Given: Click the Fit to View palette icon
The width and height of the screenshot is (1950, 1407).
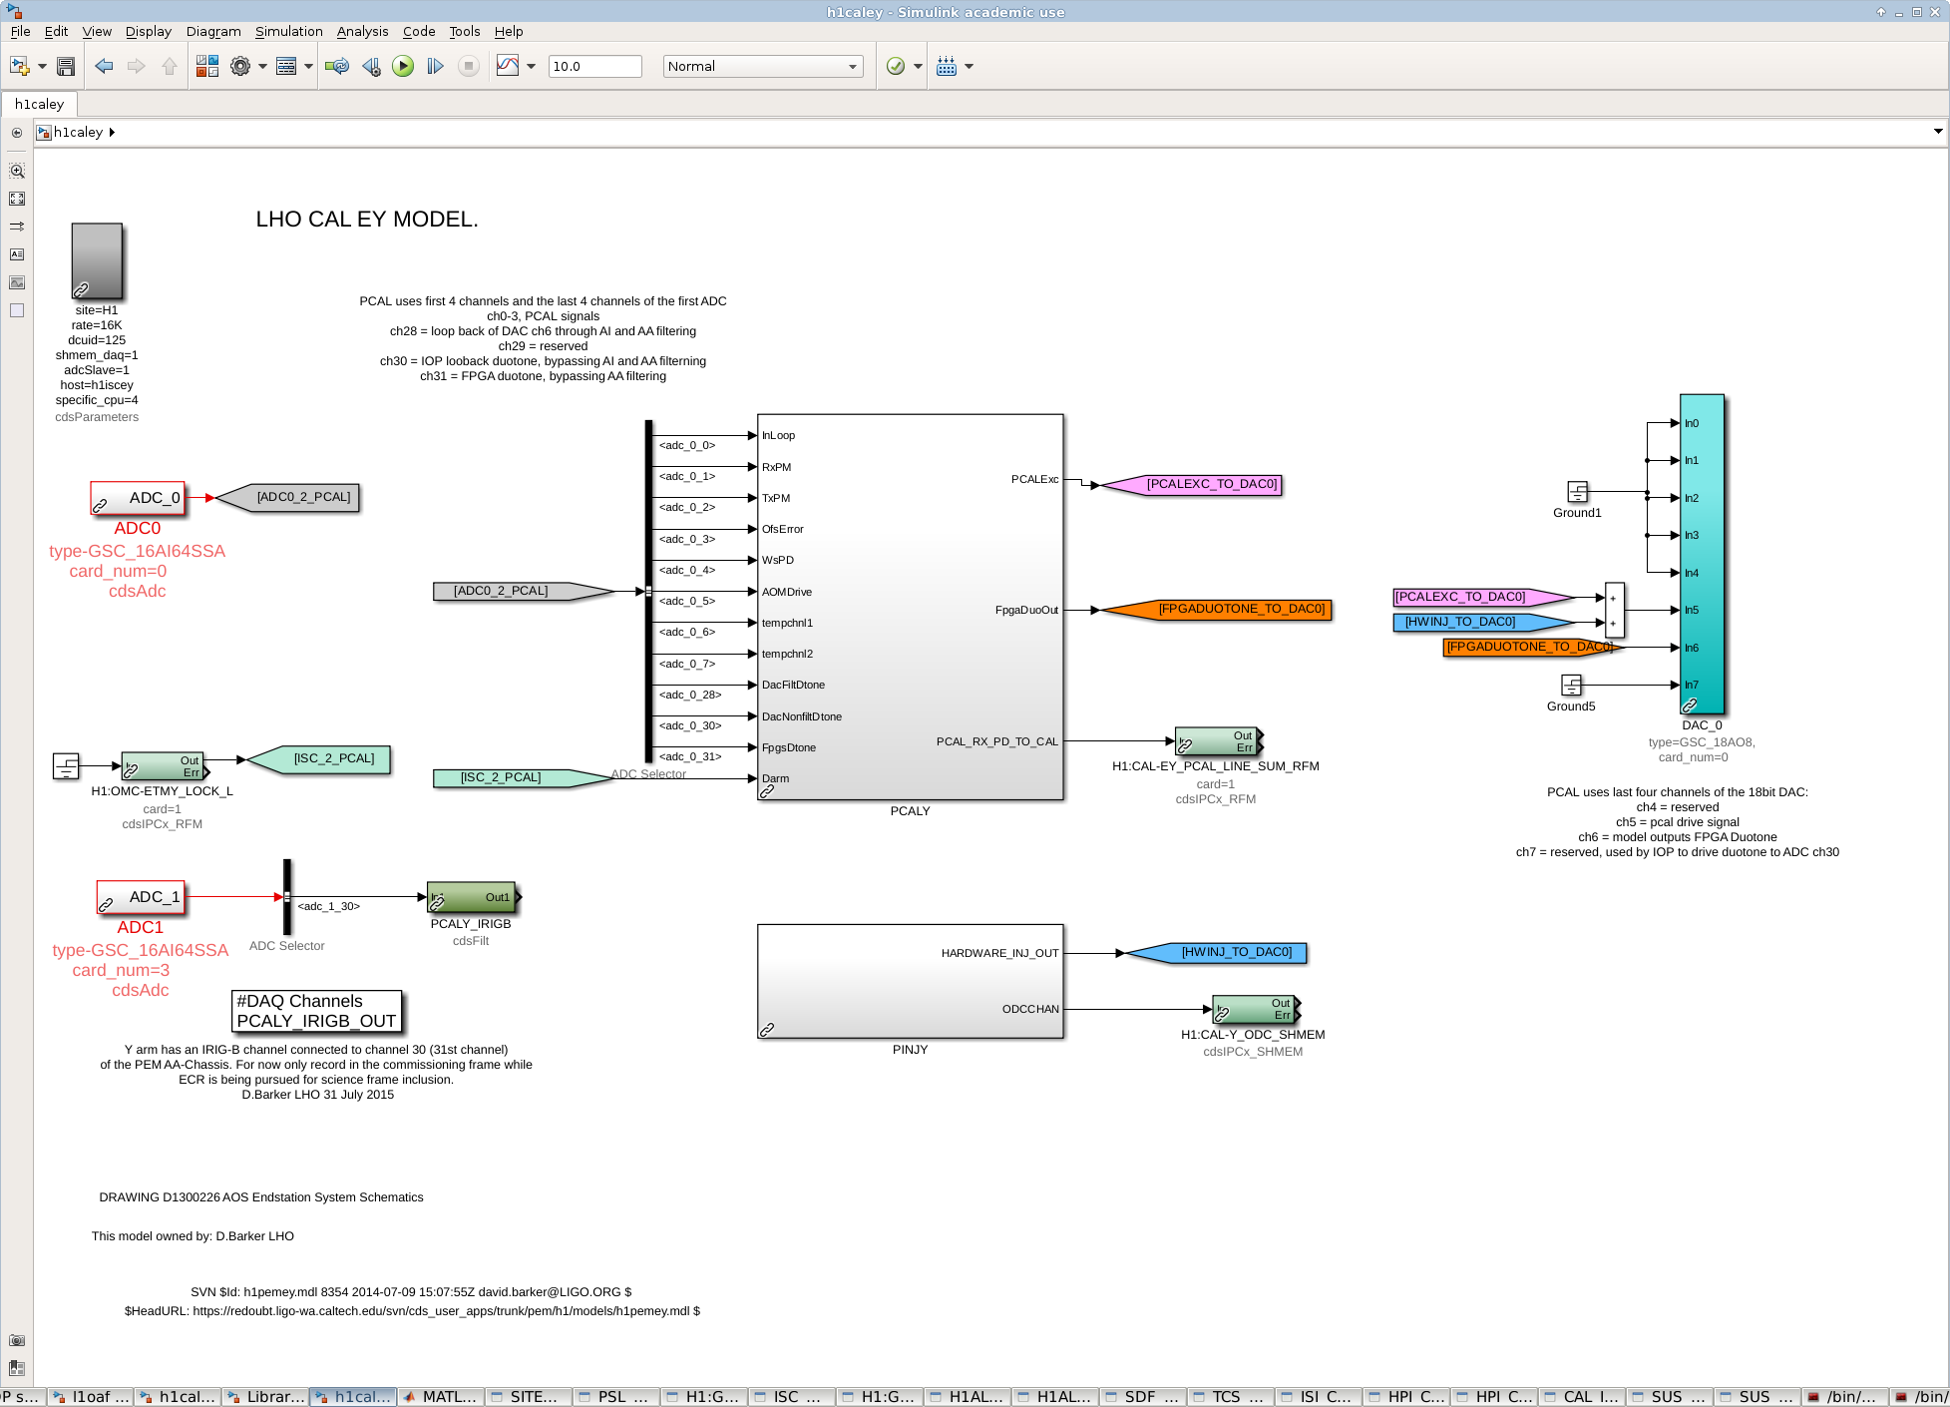Looking at the screenshot, I should click(x=17, y=199).
